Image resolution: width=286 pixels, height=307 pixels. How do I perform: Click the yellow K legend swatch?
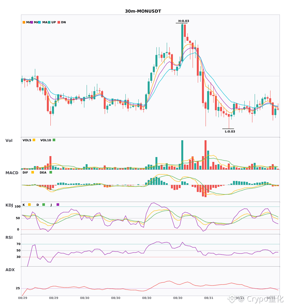tap(29, 205)
